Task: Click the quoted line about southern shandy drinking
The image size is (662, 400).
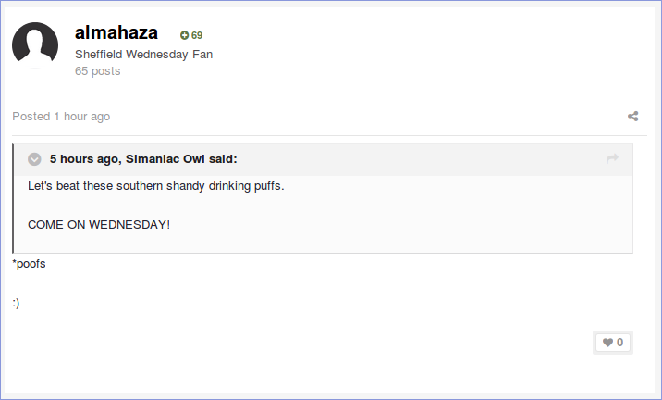Action: pos(156,186)
